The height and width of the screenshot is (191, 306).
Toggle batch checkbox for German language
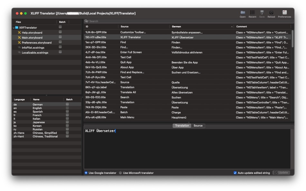click(67, 104)
